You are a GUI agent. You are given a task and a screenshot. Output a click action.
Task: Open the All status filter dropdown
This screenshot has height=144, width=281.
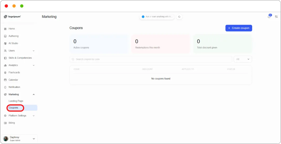243,59
